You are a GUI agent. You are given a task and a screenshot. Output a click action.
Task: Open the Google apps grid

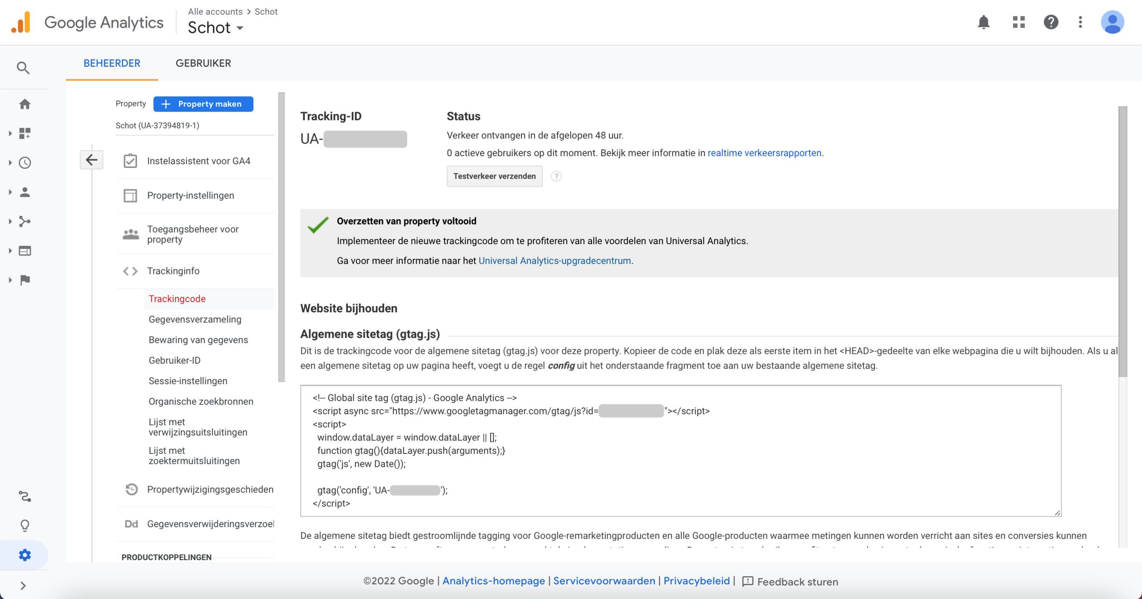(x=1019, y=22)
